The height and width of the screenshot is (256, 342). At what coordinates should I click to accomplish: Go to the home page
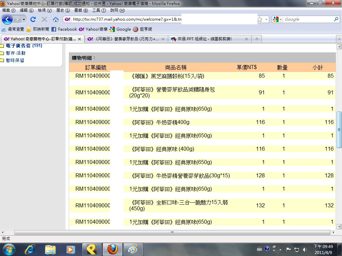[56, 20]
